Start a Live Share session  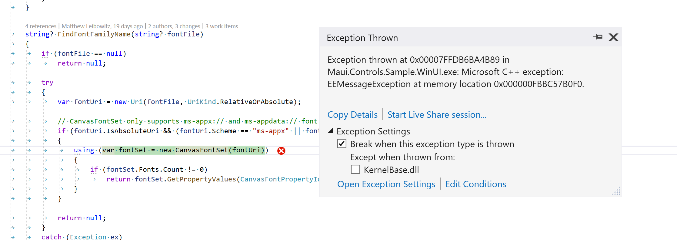[x=437, y=115]
